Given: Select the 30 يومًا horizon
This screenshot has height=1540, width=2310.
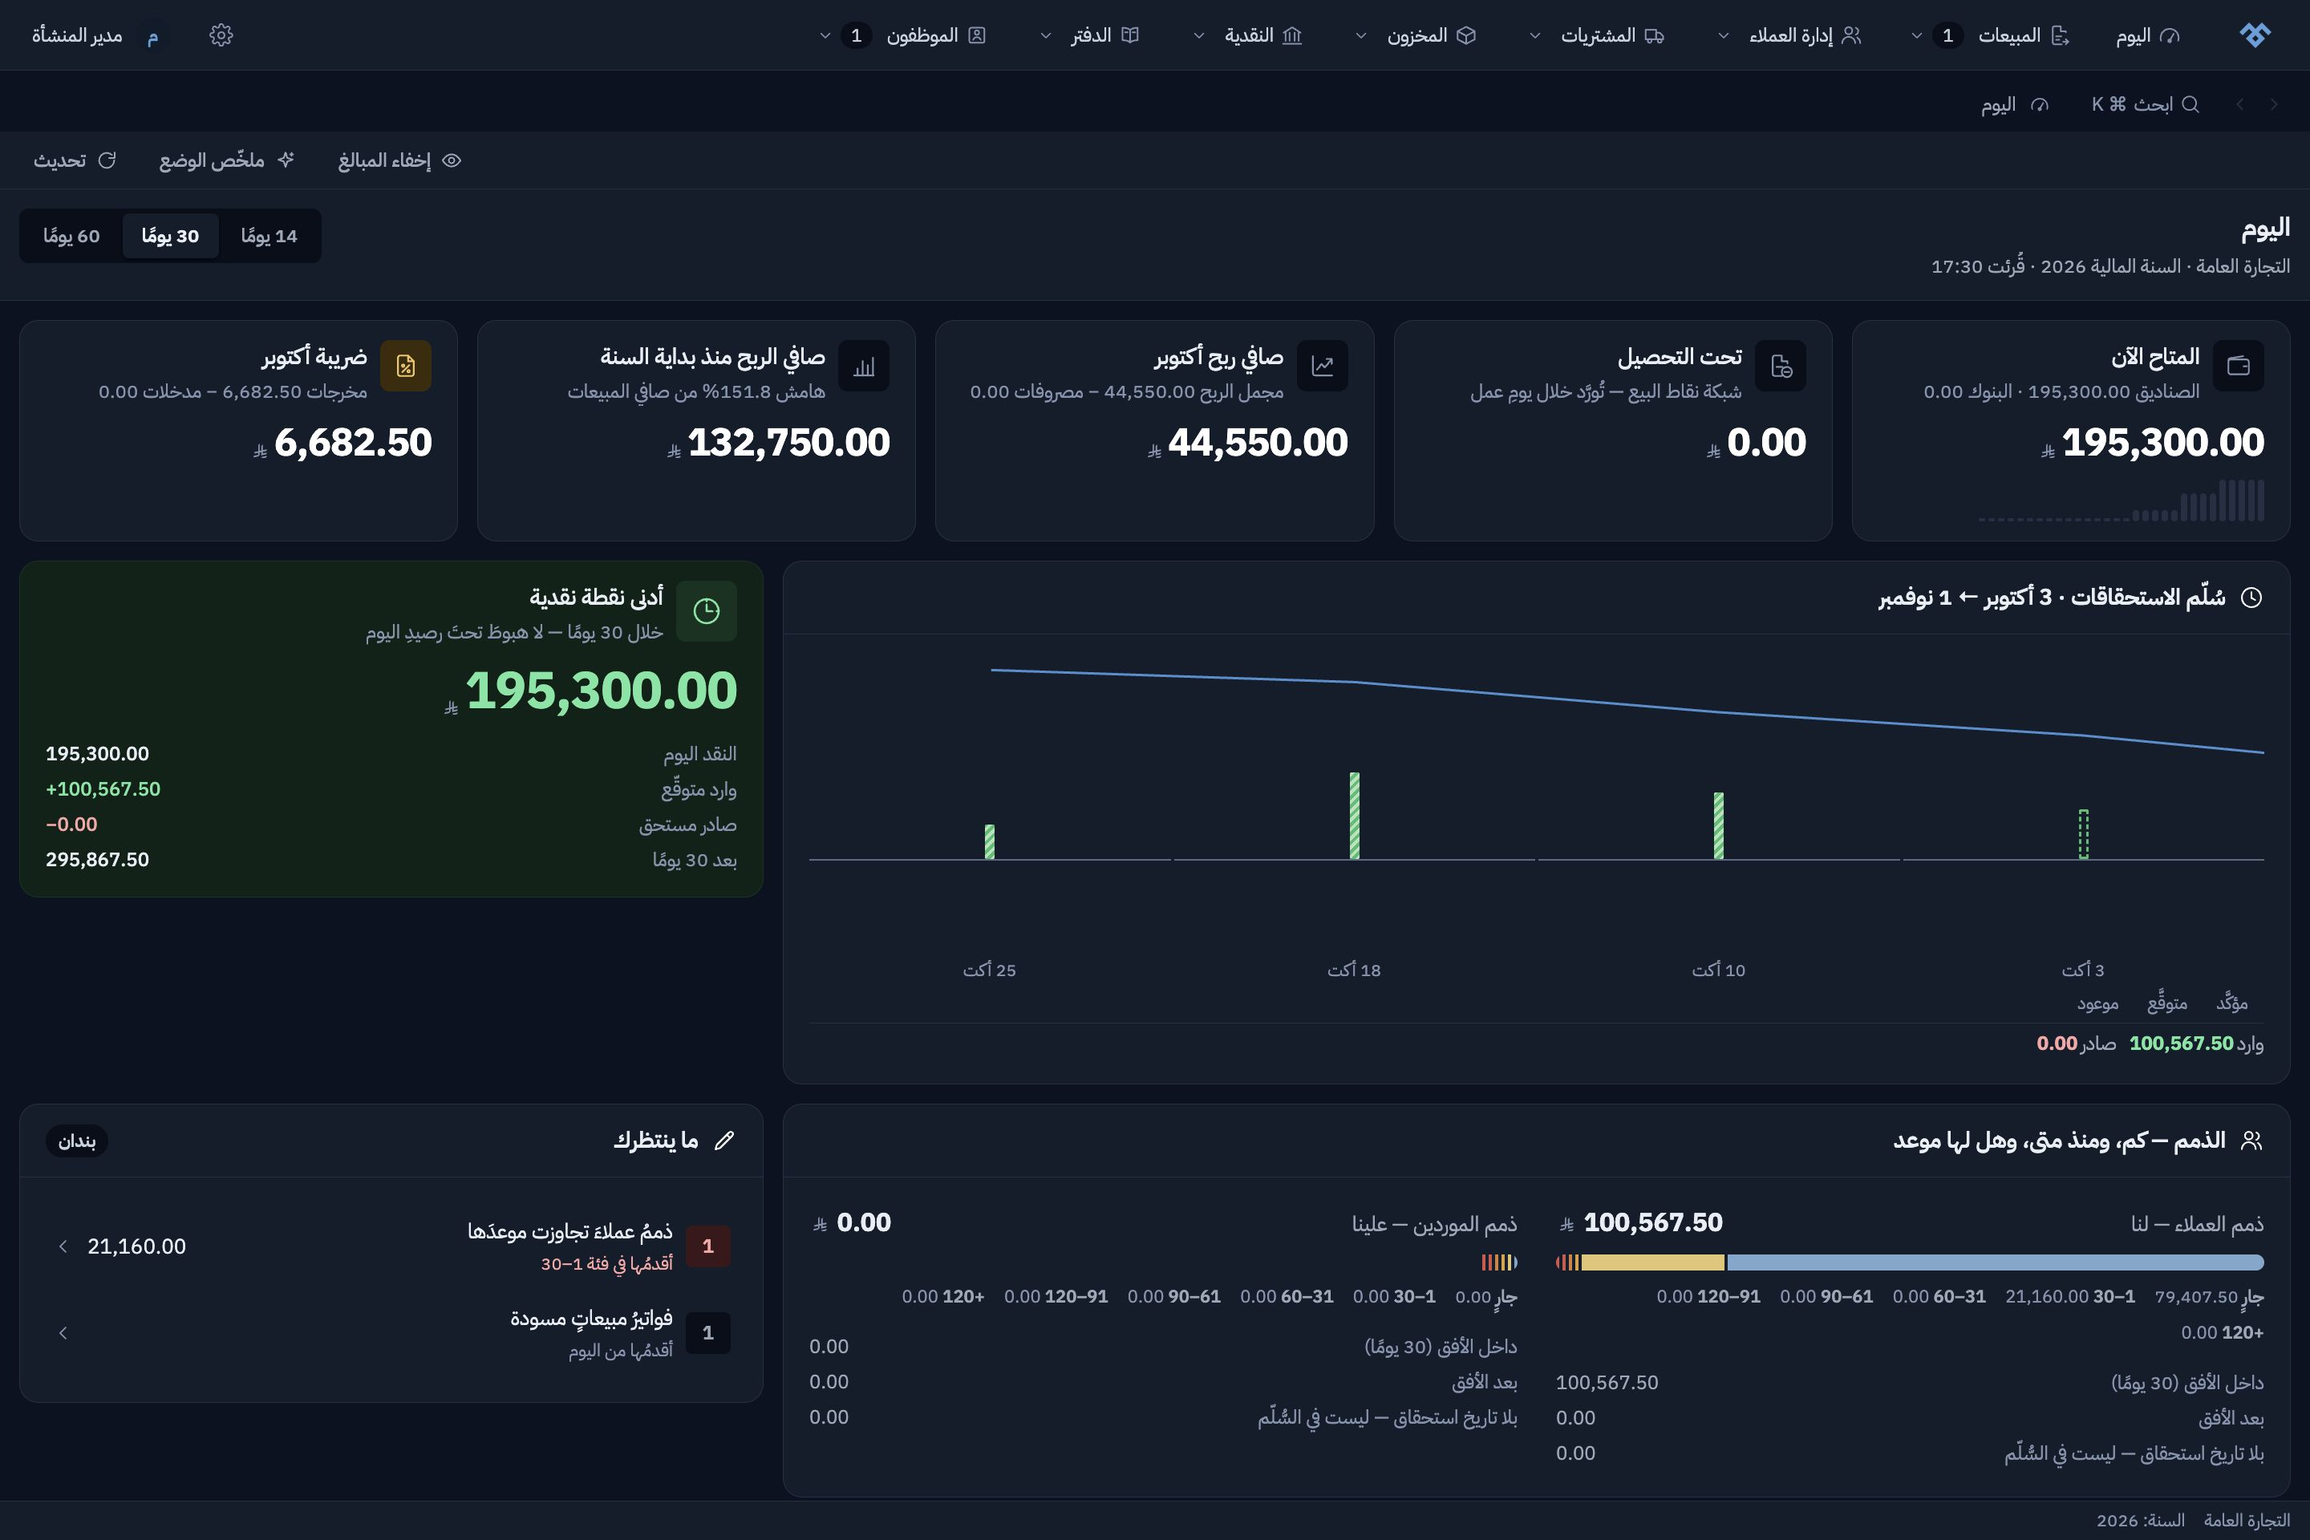Looking at the screenshot, I should pos(170,236).
